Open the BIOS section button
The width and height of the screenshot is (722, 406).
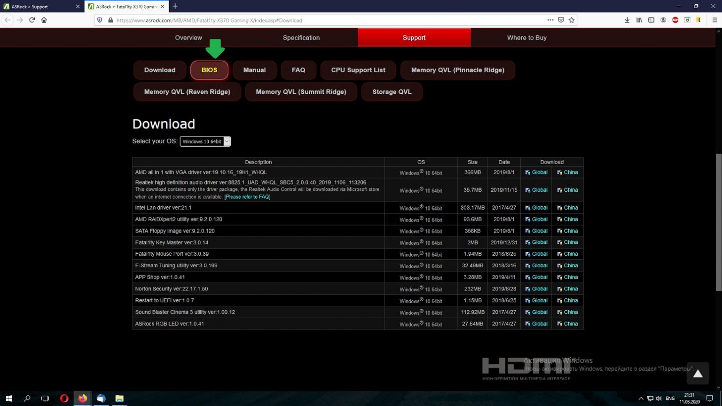(x=209, y=70)
